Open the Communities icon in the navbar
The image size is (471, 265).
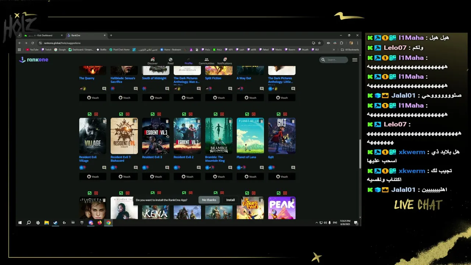click(x=206, y=59)
